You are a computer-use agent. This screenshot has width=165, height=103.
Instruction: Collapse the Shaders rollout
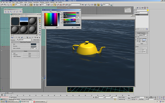(26, 51)
